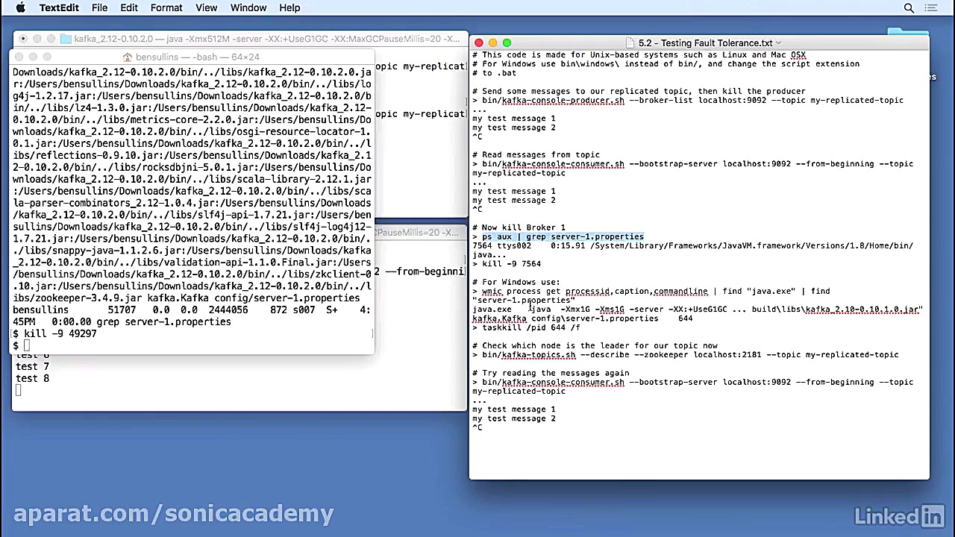Close the TextEdit document window

coord(479,43)
